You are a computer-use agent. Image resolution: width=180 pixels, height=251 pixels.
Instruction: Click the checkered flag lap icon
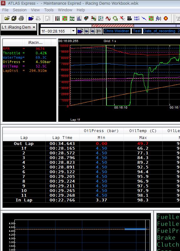[x=99, y=31]
